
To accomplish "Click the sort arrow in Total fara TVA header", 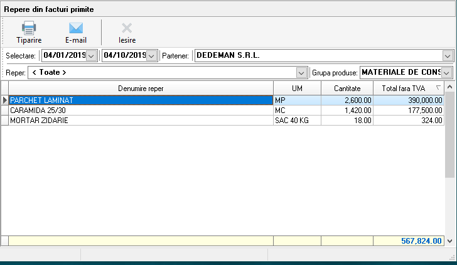I will pos(438,88).
